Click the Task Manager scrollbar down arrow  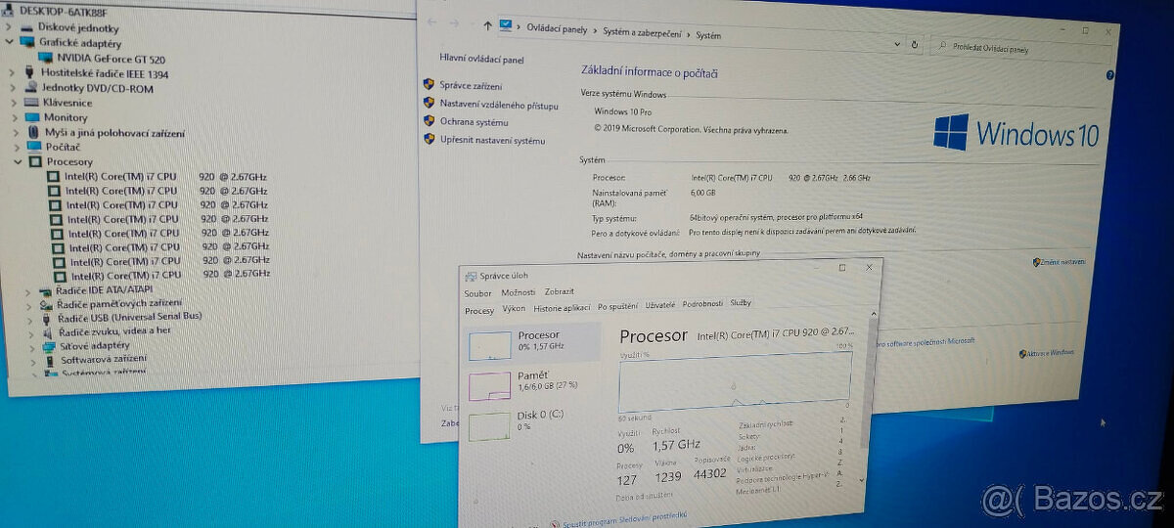coord(862,479)
